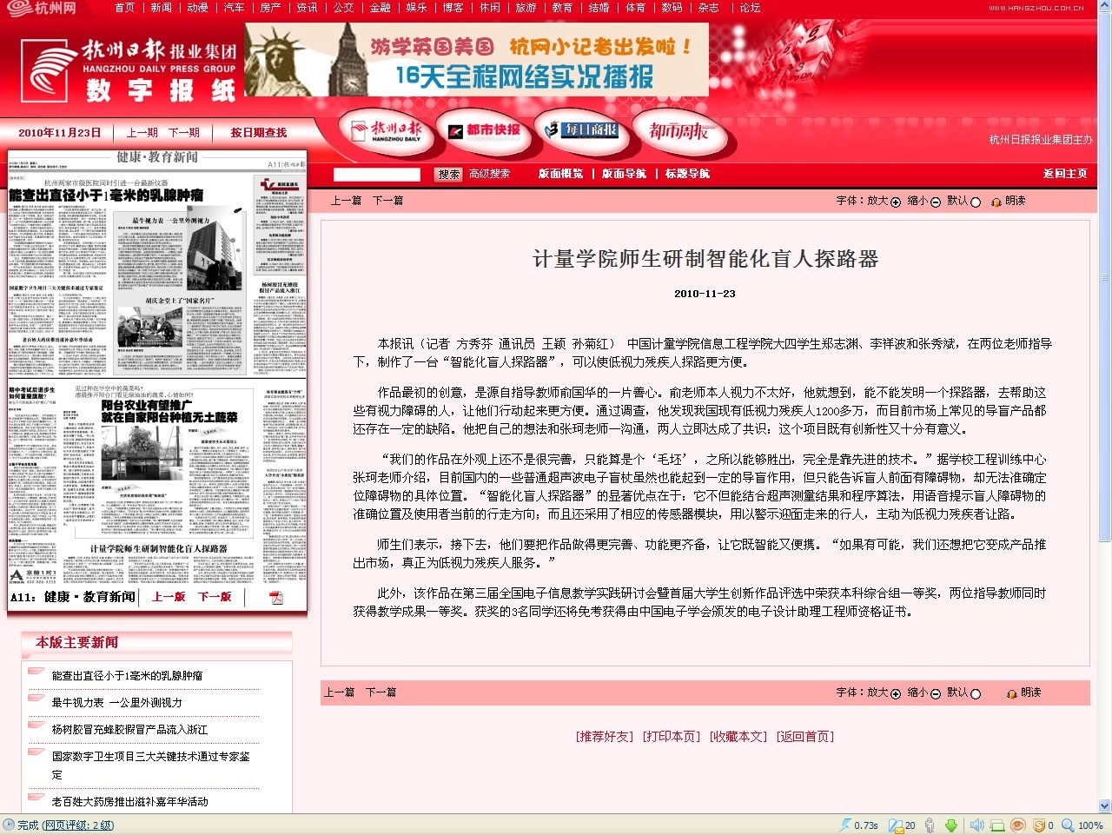The height and width of the screenshot is (835, 1112).
Task: Click the search text input field
Action: pos(376,175)
